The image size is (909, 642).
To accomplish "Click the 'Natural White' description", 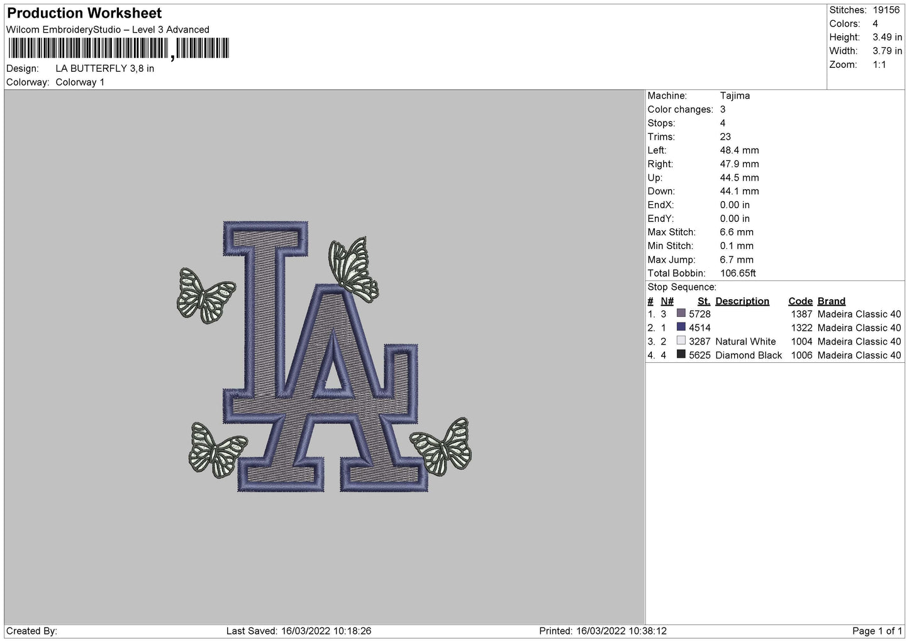I will point(745,342).
